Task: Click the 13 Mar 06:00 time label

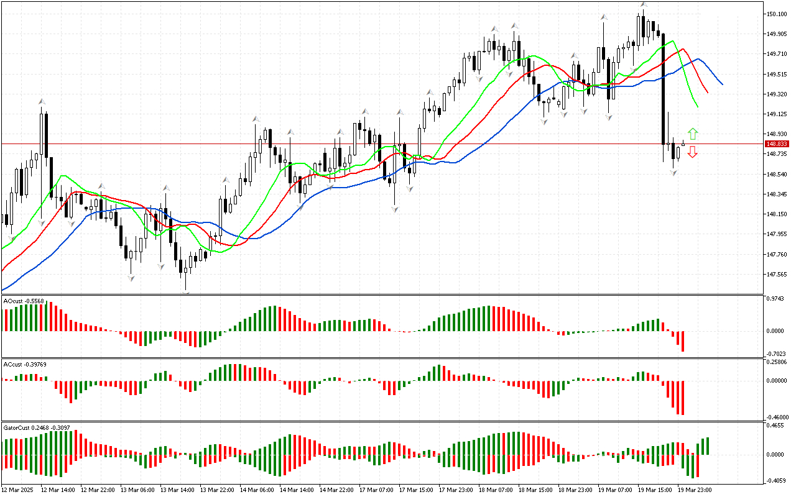Action: click(137, 490)
